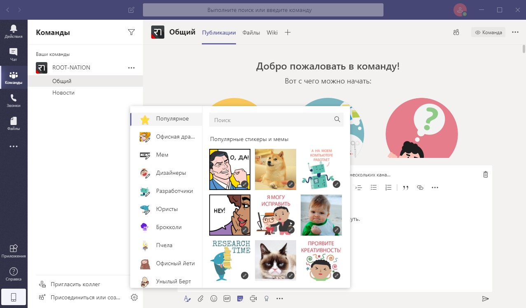Switch to the Публикации tab
The height and width of the screenshot is (308, 526).
pos(219,32)
